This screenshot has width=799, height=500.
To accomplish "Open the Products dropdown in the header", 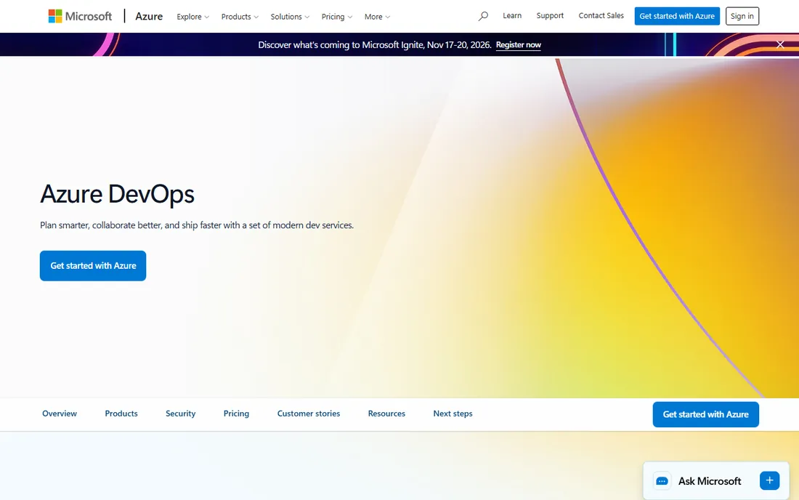I will [x=240, y=17].
